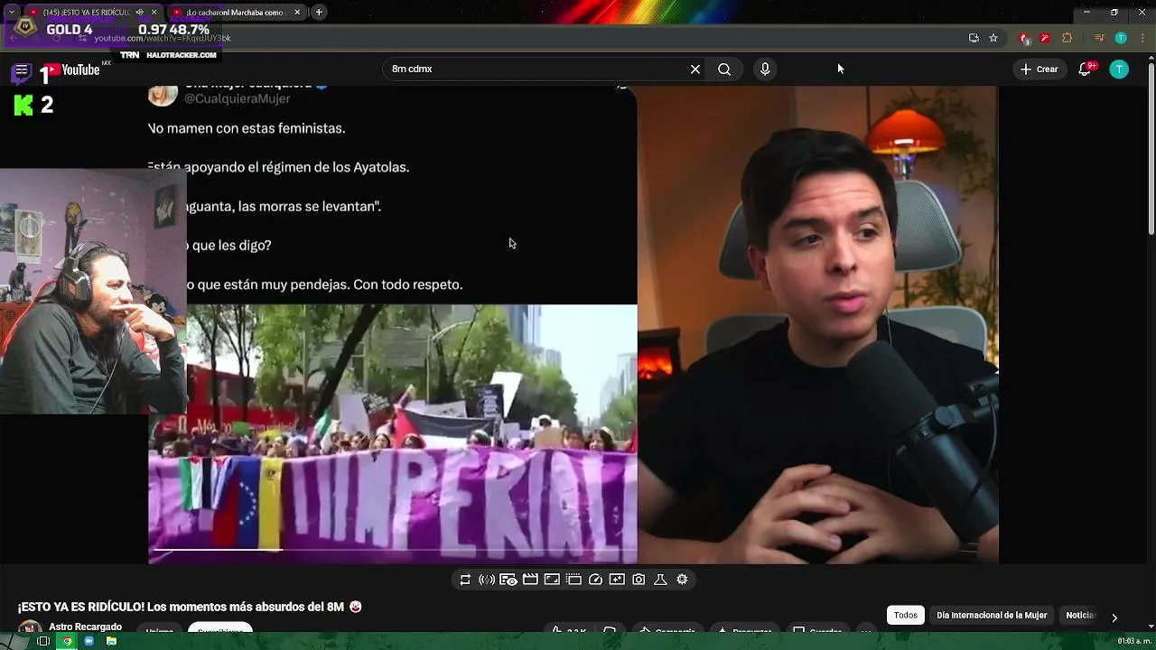Image resolution: width=1156 pixels, height=650 pixels.
Task: Open Task View on the taskbar
Action: [x=42, y=641]
